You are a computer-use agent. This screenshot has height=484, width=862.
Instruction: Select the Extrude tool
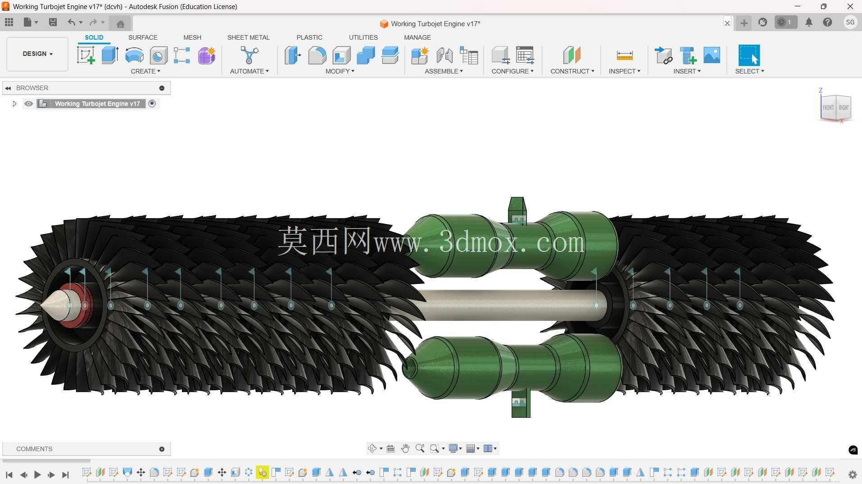click(110, 55)
